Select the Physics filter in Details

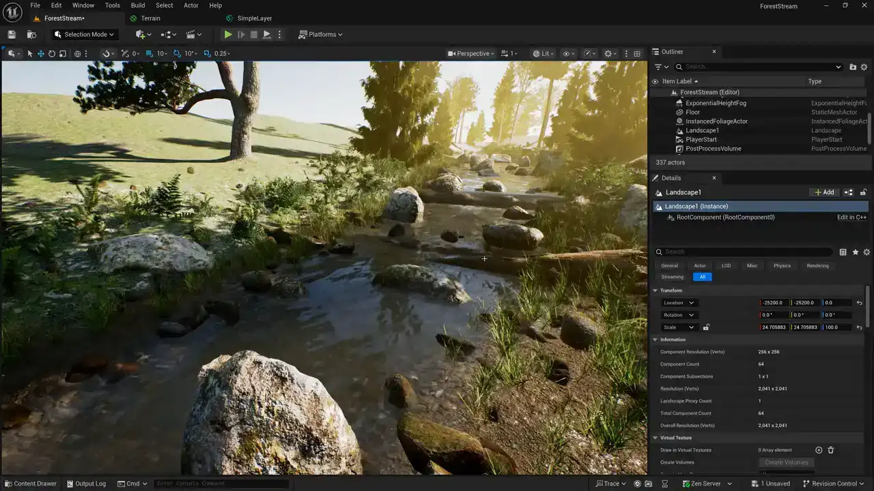[x=782, y=265]
